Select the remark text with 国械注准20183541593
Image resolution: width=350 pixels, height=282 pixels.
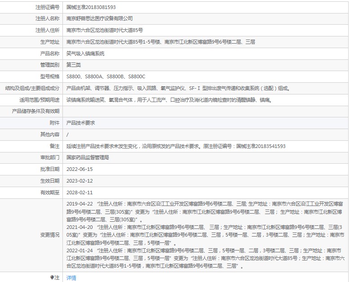click(176, 146)
